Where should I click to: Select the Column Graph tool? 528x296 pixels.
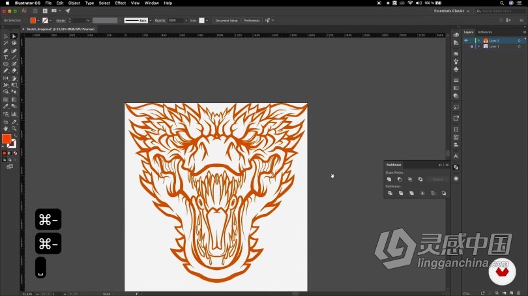pyautogui.click(x=14, y=114)
